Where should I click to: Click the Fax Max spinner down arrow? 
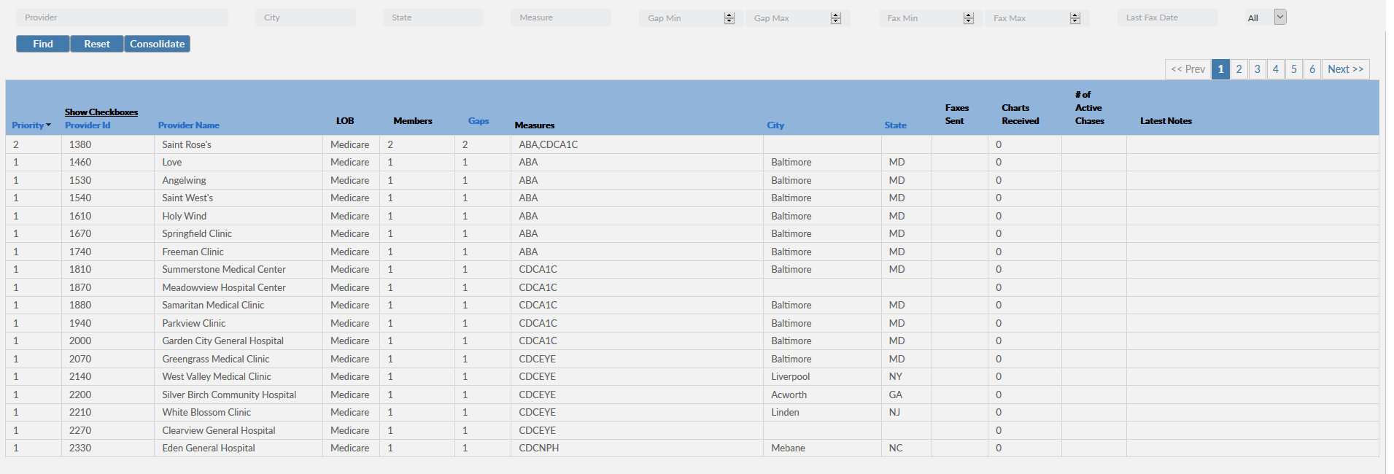pos(1074,21)
